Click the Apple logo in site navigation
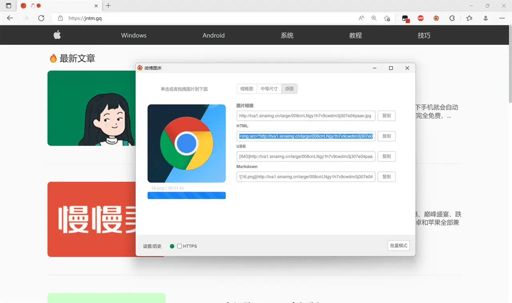Viewport: 512px width, 303px height. pyautogui.click(x=57, y=35)
